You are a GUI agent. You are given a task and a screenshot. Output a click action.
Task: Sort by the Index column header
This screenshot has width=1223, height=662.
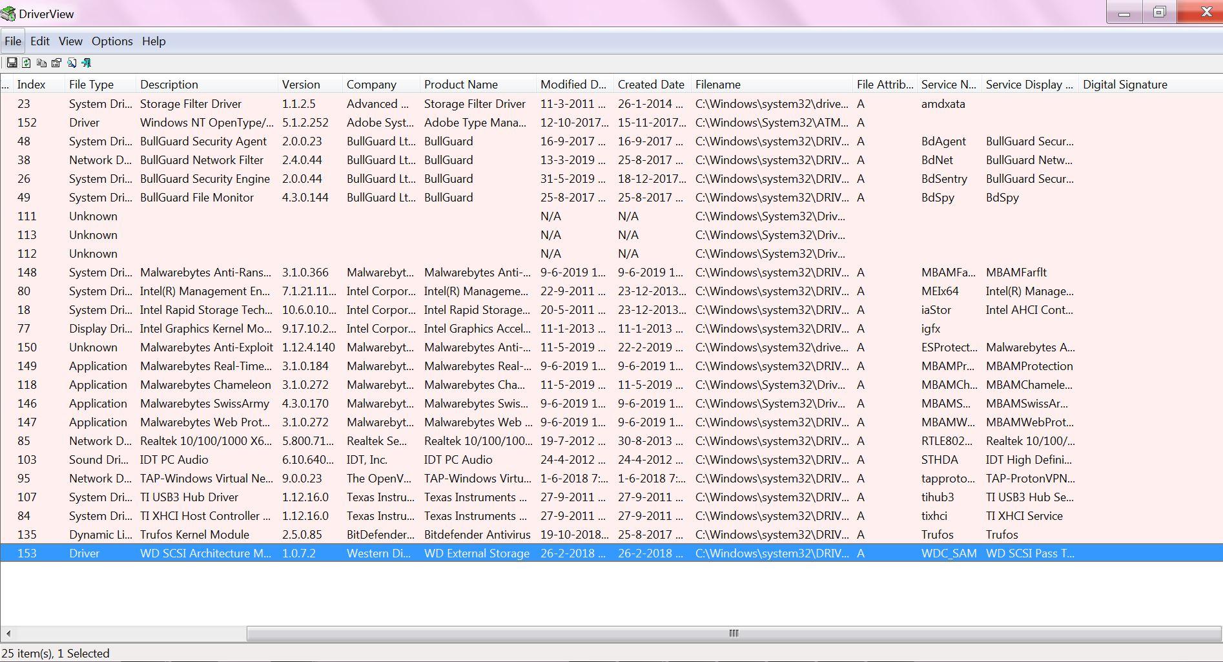pyautogui.click(x=38, y=85)
